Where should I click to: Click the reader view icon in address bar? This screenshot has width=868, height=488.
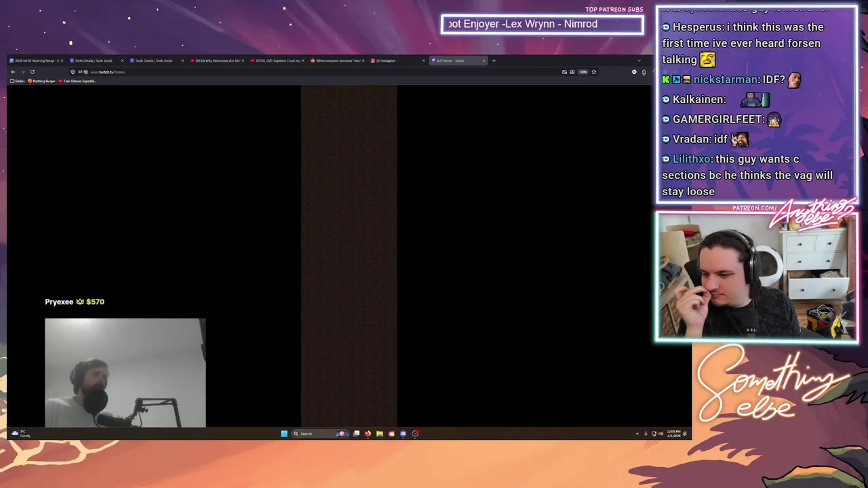click(x=572, y=72)
